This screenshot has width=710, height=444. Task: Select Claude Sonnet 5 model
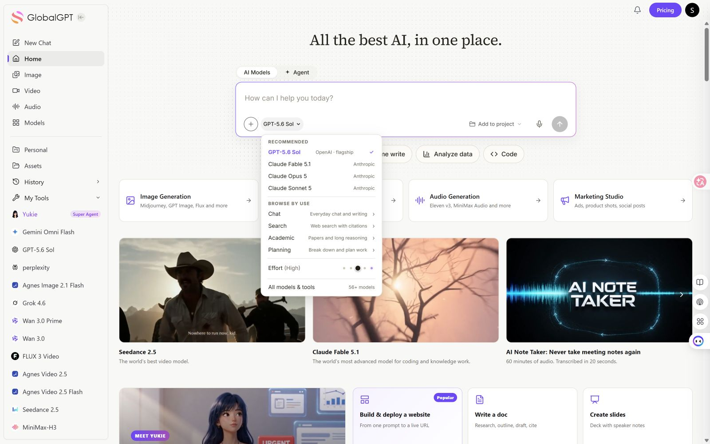pos(321,188)
